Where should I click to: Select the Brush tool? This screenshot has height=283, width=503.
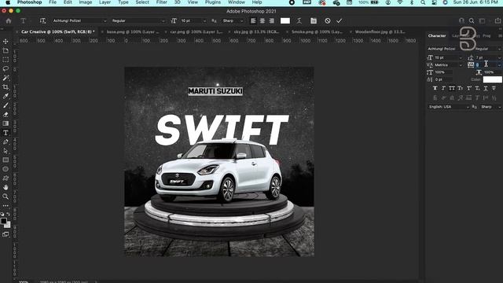[x=6, y=105]
